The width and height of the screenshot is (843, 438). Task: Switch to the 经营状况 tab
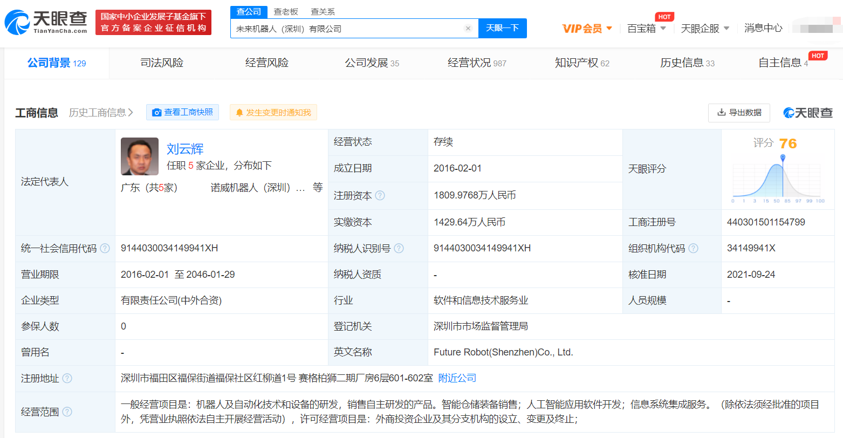pos(477,63)
